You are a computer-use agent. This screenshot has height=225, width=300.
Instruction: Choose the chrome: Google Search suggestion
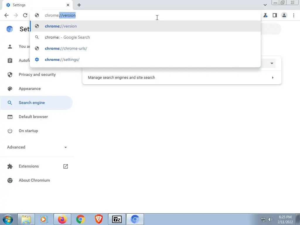145,37
